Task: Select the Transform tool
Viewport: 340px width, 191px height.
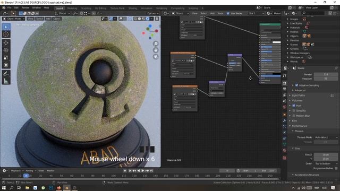Action: pos(6,65)
